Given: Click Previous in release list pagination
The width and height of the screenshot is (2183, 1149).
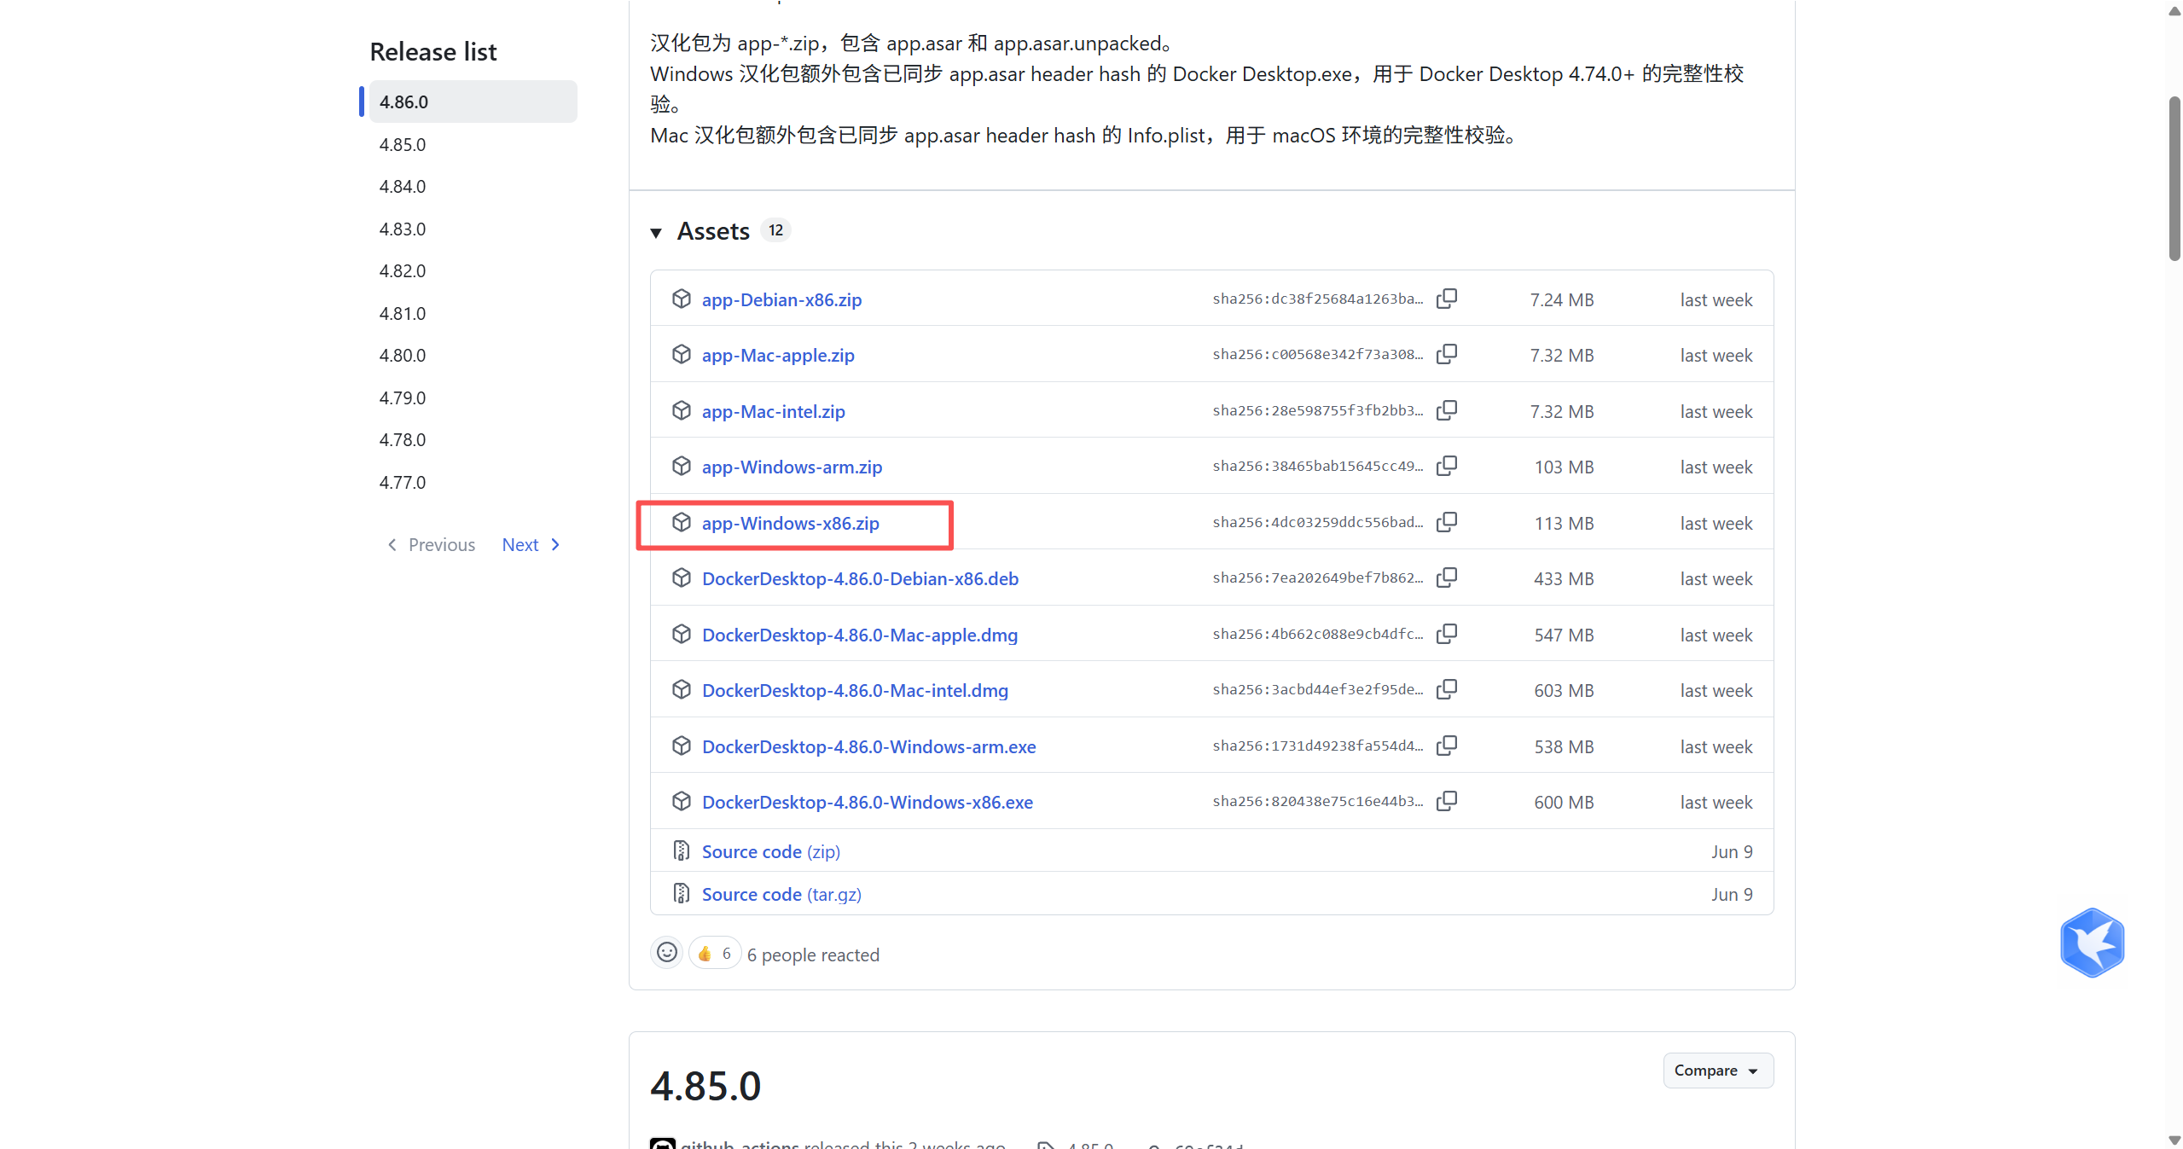Looking at the screenshot, I should [x=431, y=545].
